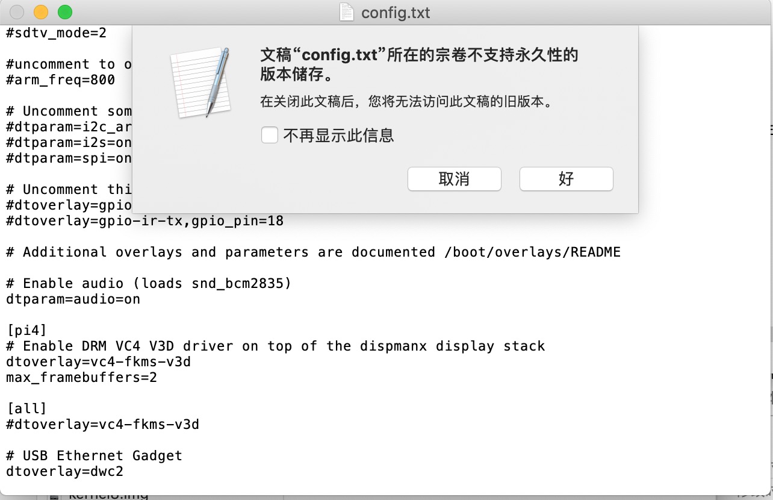Click the 好 button to dismiss the warning

565,178
